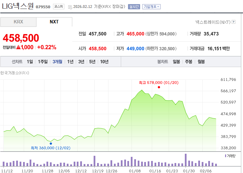243x173 pixels.
Task: Click the blue 최저 360,000 (12/02) marker dot
Action: point(51,143)
